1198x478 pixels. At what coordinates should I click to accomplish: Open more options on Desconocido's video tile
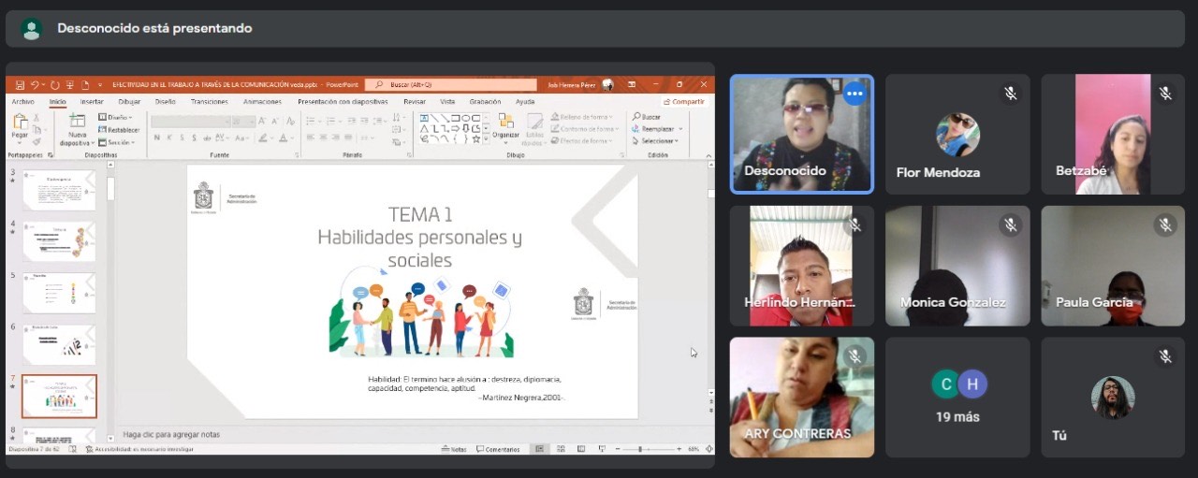854,94
